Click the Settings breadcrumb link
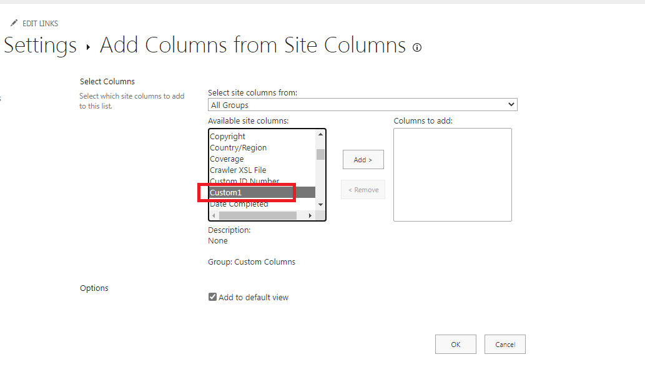This screenshot has height=372, width=645. 40,45
